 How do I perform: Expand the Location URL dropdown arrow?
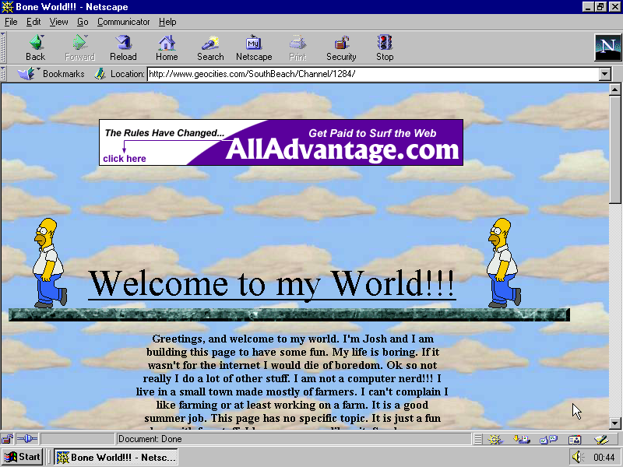[605, 74]
